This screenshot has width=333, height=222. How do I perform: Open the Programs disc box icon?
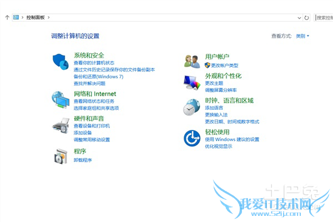(x=61, y=156)
